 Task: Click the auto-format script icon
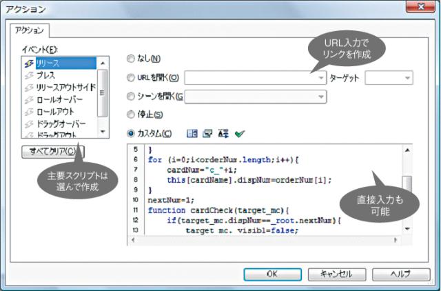tap(223, 133)
